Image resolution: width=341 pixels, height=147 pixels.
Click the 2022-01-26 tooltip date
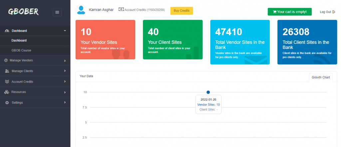point(208,100)
